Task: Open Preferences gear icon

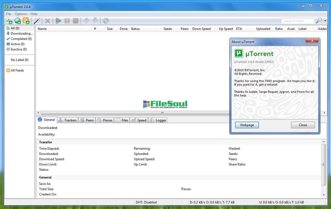Action: point(106,21)
